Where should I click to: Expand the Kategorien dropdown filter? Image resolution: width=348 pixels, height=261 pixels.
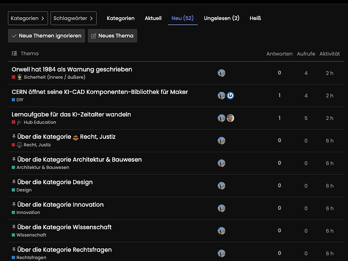pos(28,18)
